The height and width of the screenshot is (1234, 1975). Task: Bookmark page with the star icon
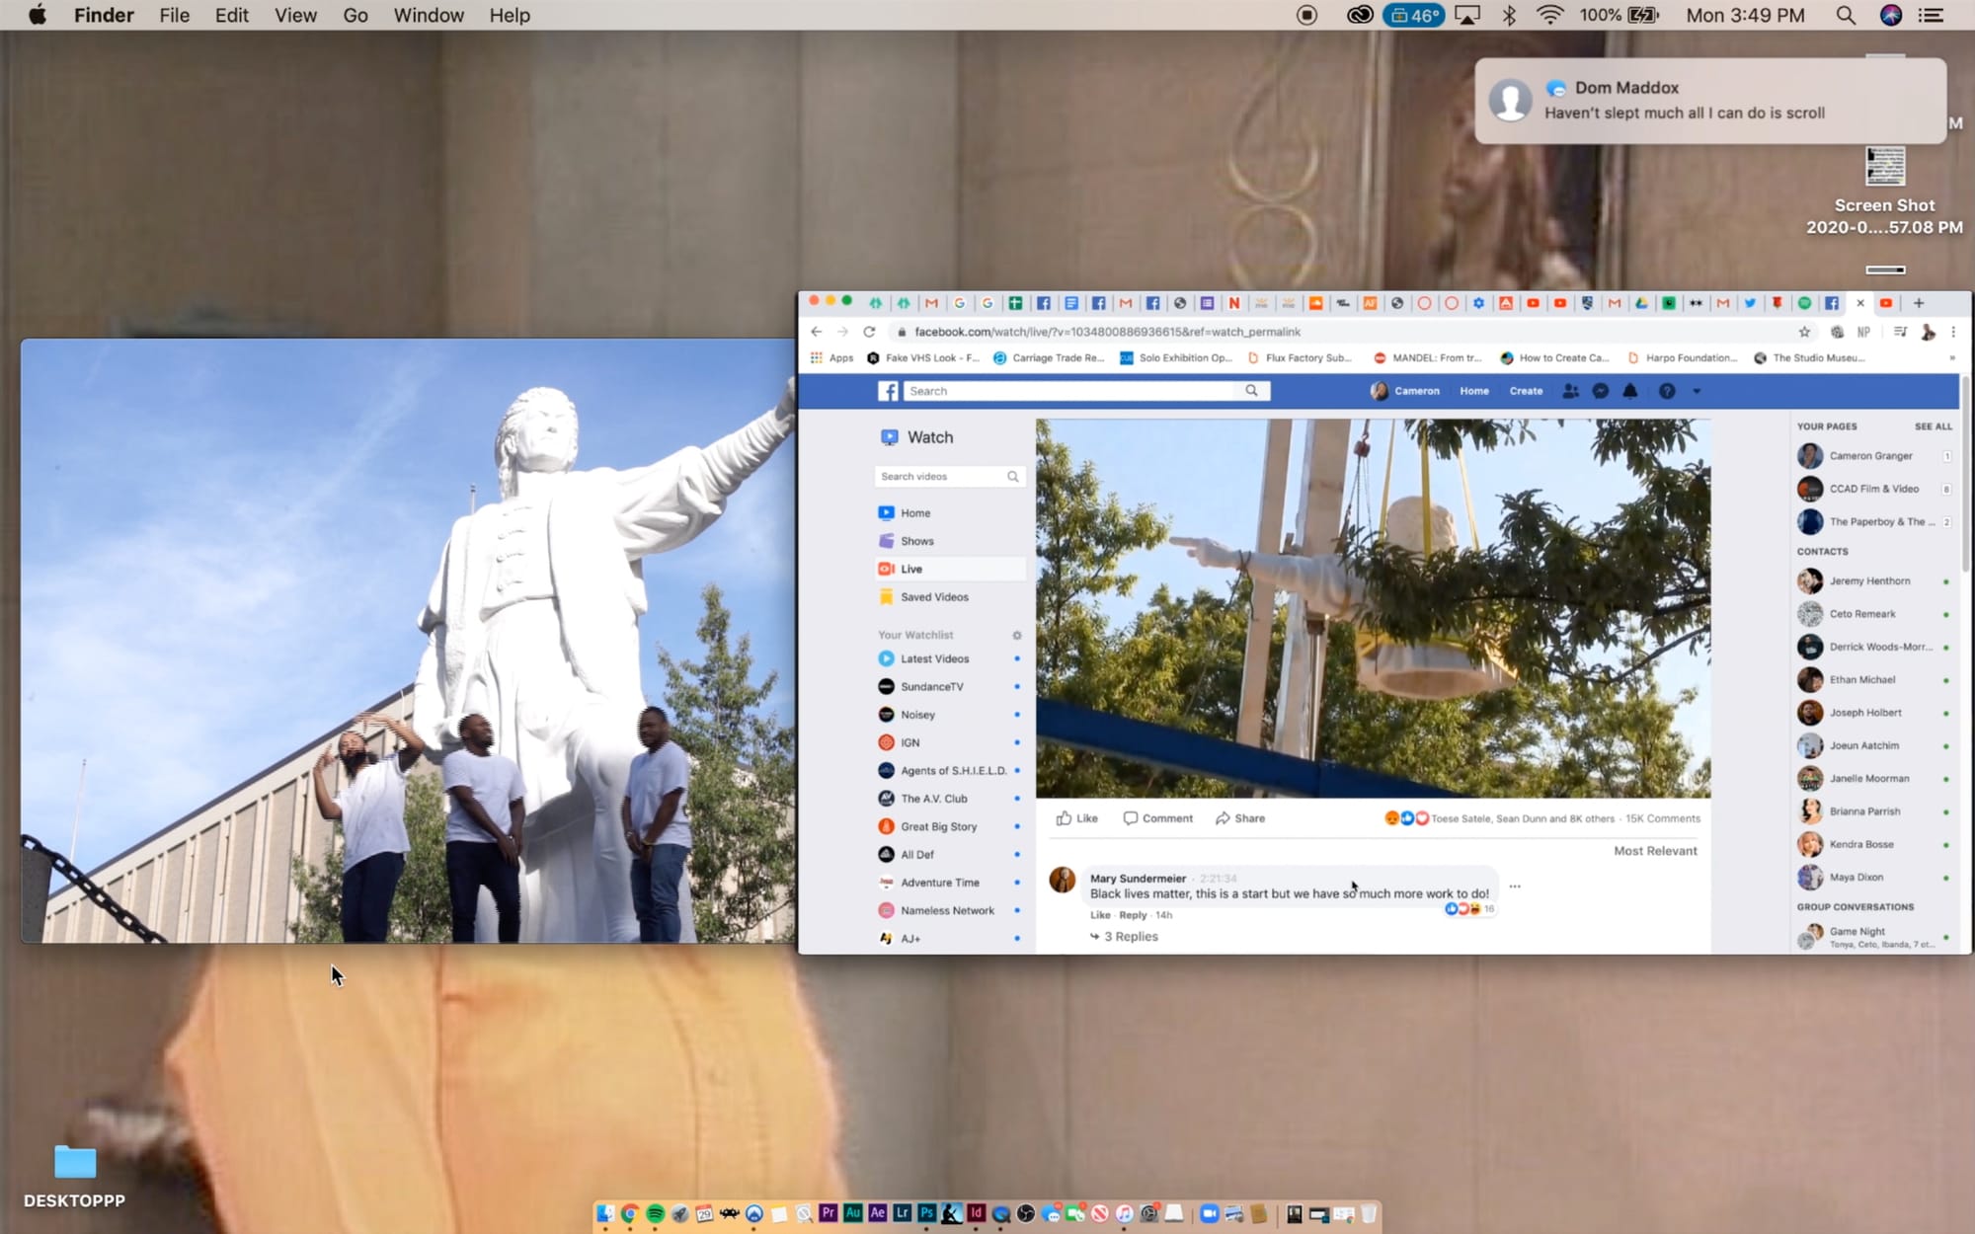(1804, 332)
